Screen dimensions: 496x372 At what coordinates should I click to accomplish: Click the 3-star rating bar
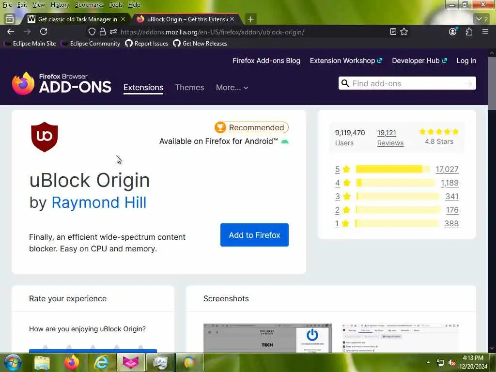[398, 197]
